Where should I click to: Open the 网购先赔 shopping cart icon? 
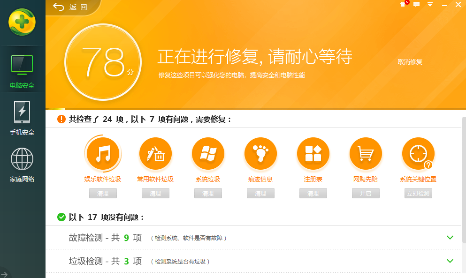pos(366,153)
